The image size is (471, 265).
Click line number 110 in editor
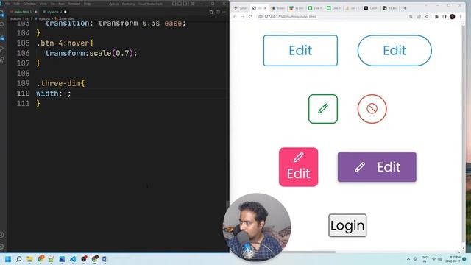click(24, 93)
